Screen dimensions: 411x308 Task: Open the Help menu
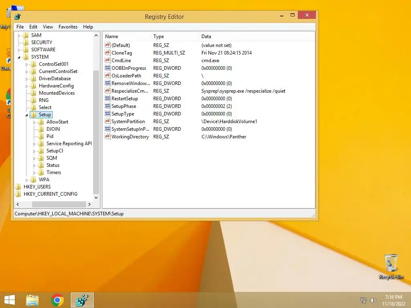(88, 27)
